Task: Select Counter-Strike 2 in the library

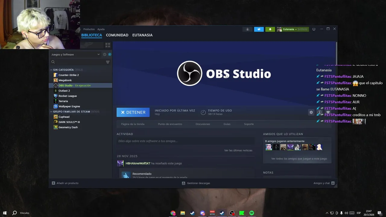Action: 81,75
